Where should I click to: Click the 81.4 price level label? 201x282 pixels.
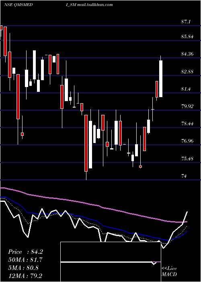[186, 89]
